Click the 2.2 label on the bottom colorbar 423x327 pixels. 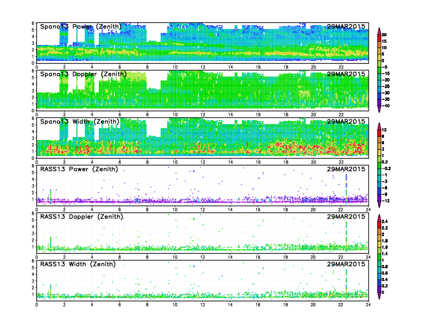click(385, 228)
